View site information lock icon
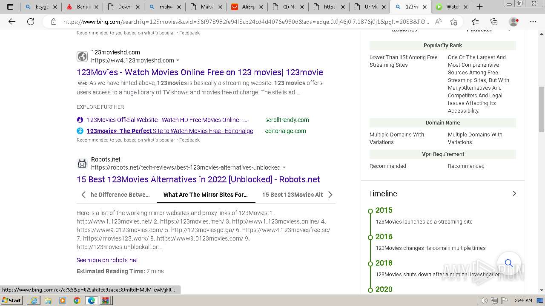 54,22
